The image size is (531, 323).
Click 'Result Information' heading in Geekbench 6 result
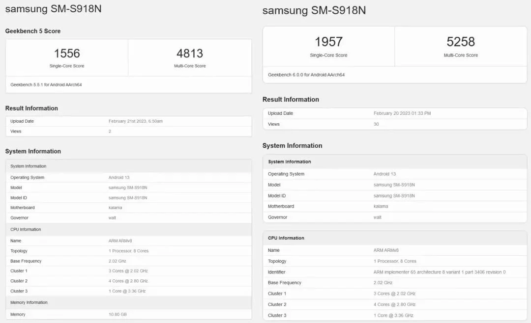pos(291,100)
